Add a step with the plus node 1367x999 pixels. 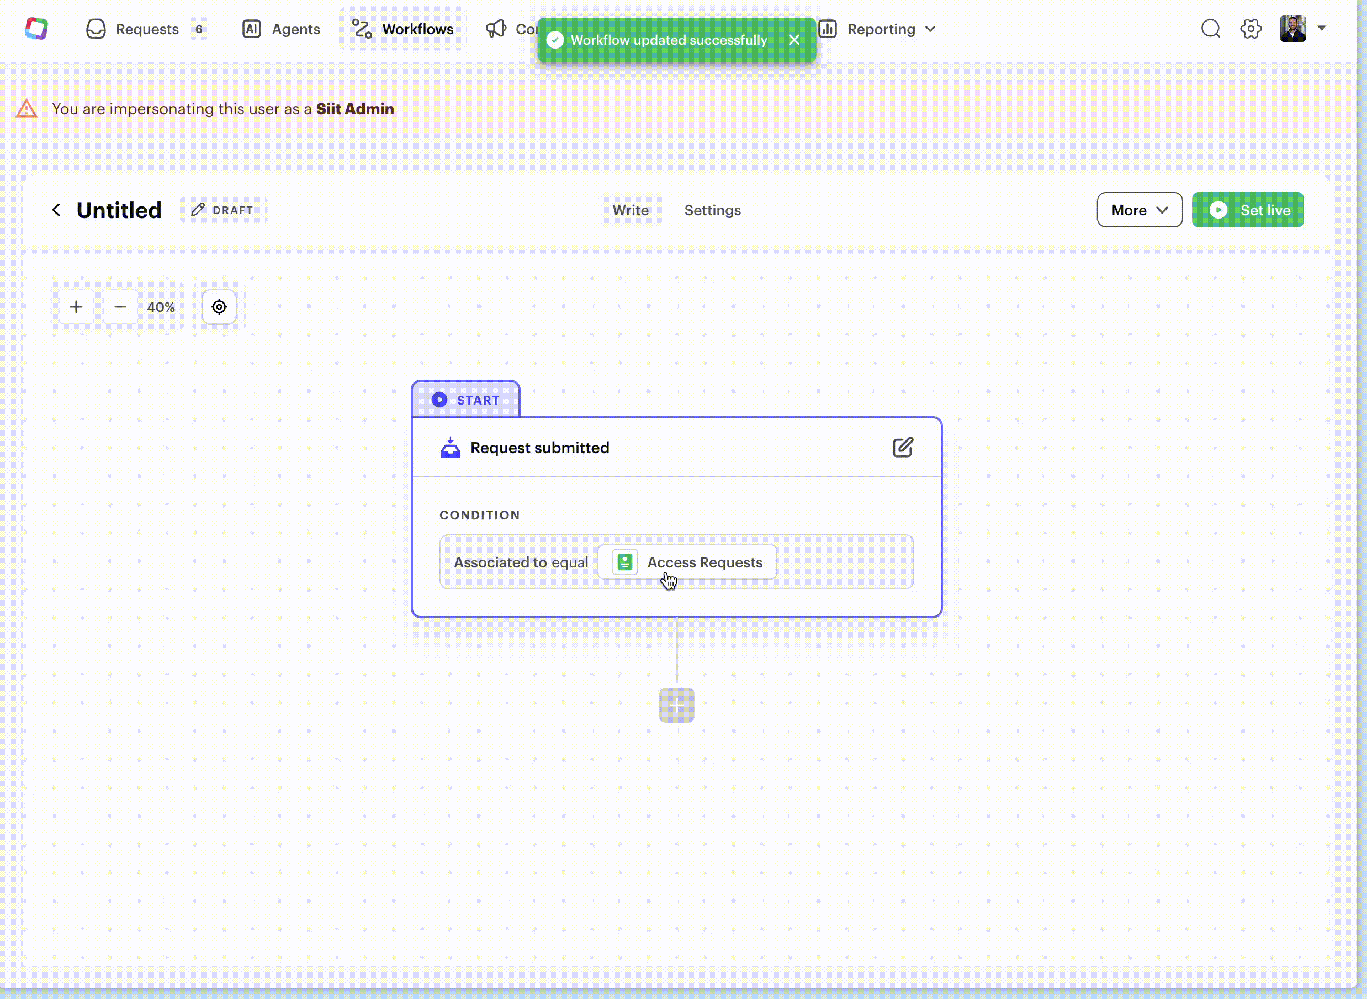point(676,705)
